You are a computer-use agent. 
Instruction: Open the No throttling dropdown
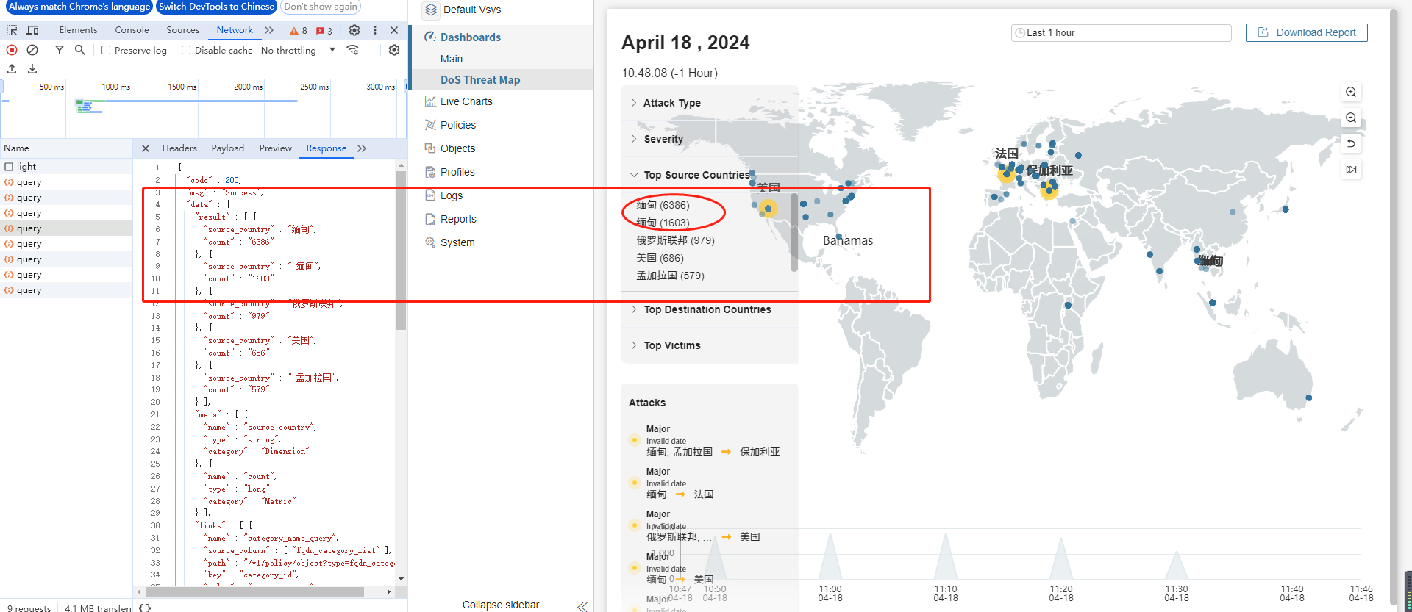(298, 50)
